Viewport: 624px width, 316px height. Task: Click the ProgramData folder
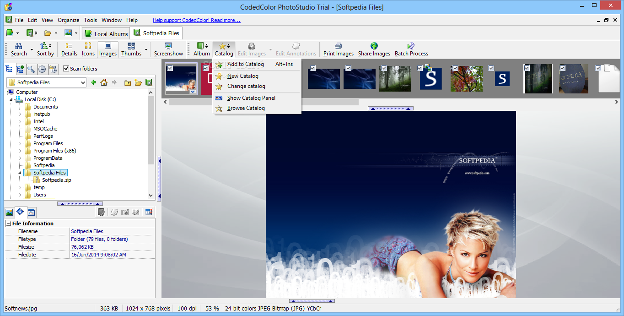click(48, 158)
